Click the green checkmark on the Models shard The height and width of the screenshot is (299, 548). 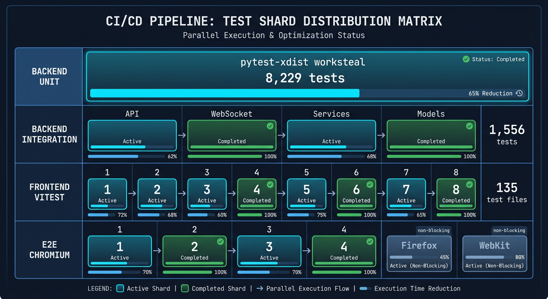tap(469, 126)
